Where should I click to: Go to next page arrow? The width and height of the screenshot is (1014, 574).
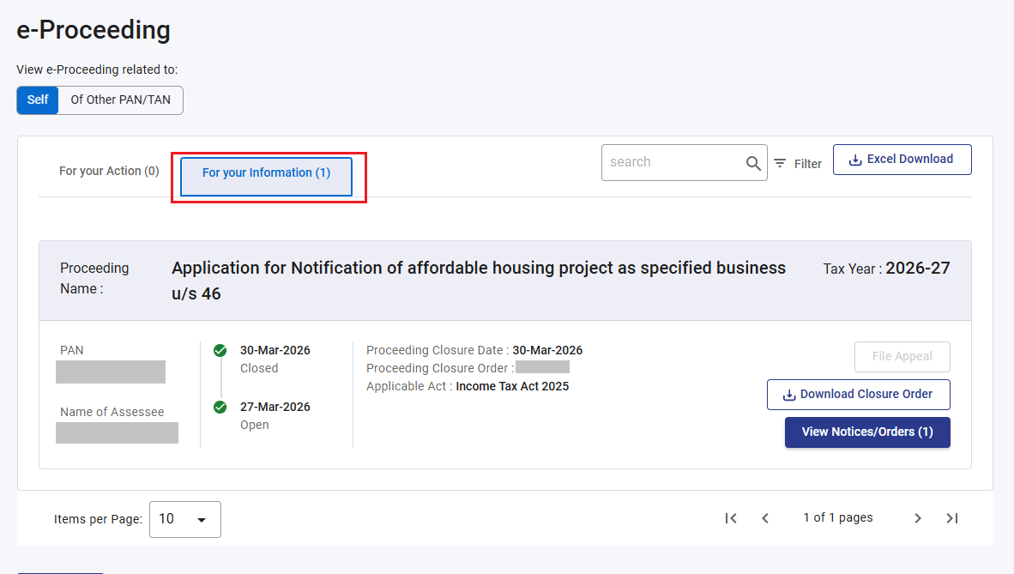click(918, 518)
